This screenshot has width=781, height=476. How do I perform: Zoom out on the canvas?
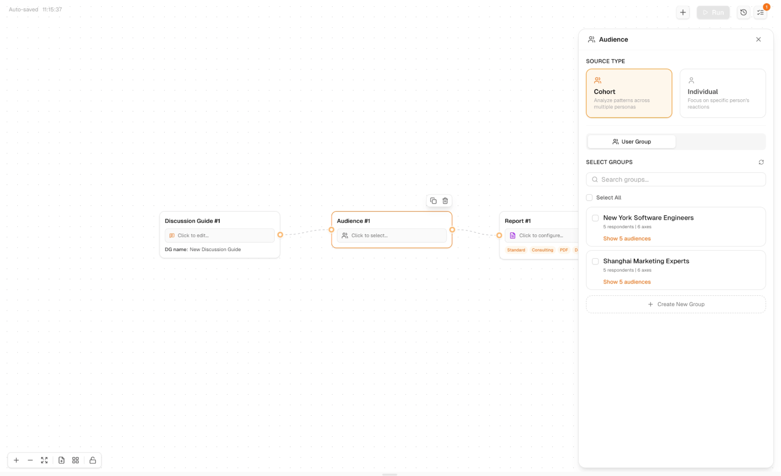point(30,460)
